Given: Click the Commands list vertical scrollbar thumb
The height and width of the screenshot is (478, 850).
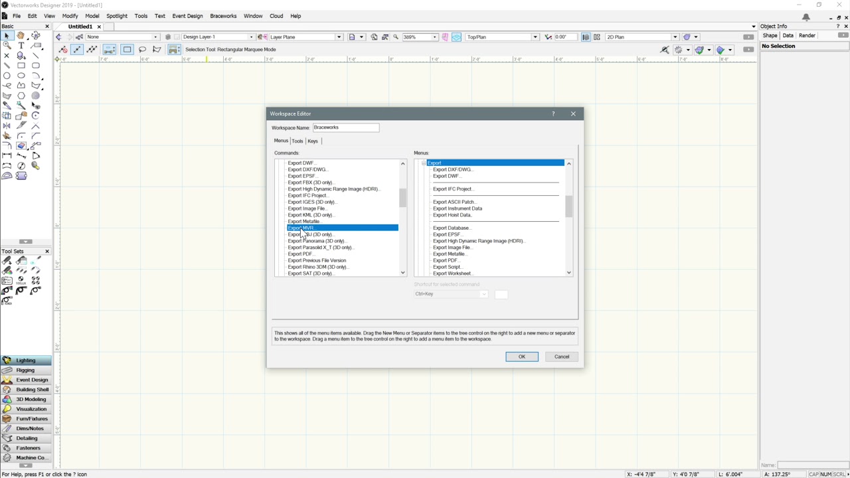Looking at the screenshot, I should (x=402, y=198).
